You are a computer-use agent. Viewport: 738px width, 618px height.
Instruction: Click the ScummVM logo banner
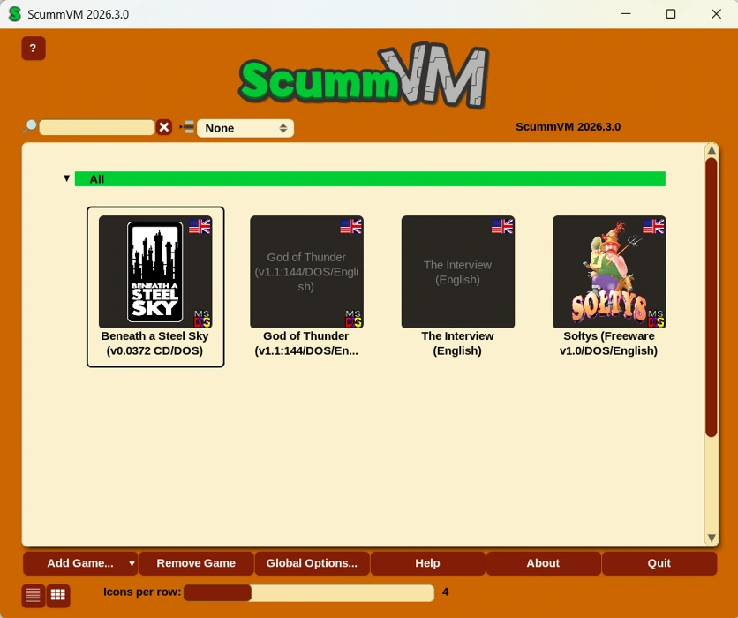(x=364, y=75)
